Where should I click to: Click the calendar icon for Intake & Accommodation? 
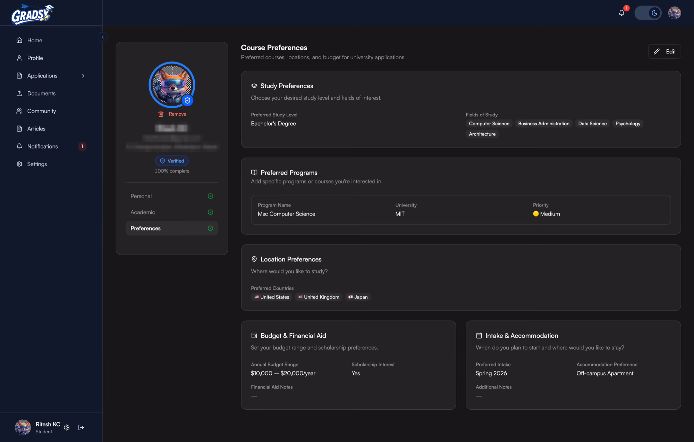pyautogui.click(x=479, y=335)
